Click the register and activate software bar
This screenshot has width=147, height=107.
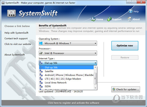point(73,103)
